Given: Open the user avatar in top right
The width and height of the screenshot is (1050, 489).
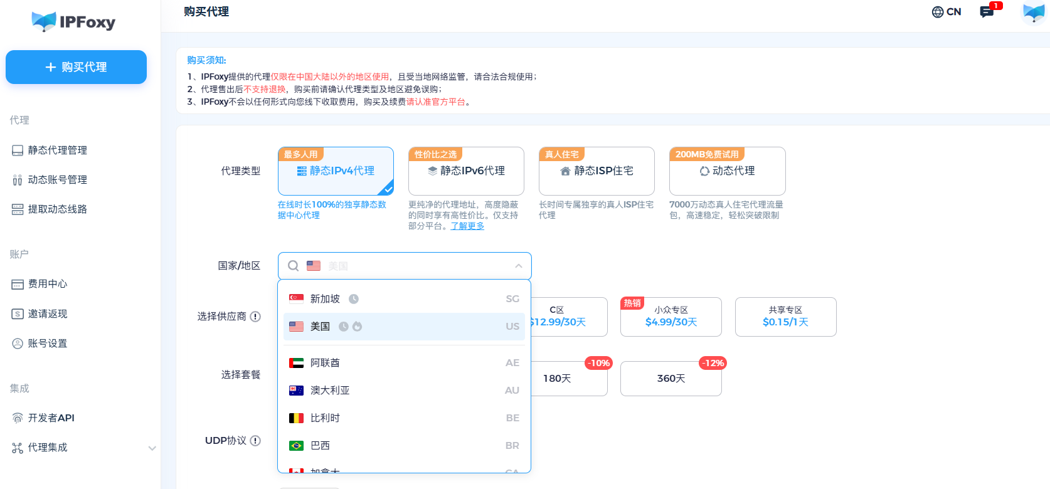Looking at the screenshot, I should pyautogui.click(x=1033, y=13).
